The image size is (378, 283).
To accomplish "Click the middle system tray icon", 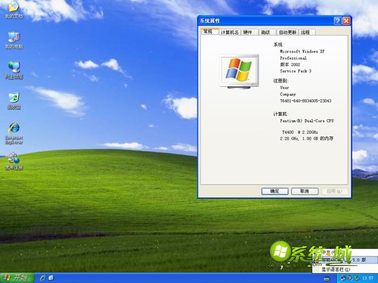I will tap(349, 278).
